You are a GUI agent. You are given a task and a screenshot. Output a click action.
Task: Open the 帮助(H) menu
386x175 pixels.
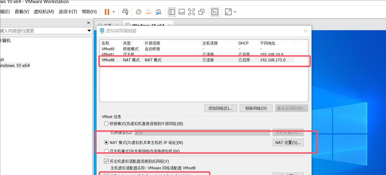89,11
